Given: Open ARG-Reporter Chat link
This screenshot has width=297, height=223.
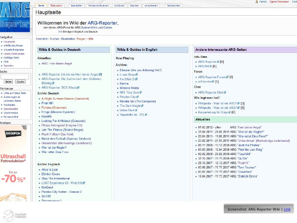Looking at the screenshot, I should tap(212, 93).
